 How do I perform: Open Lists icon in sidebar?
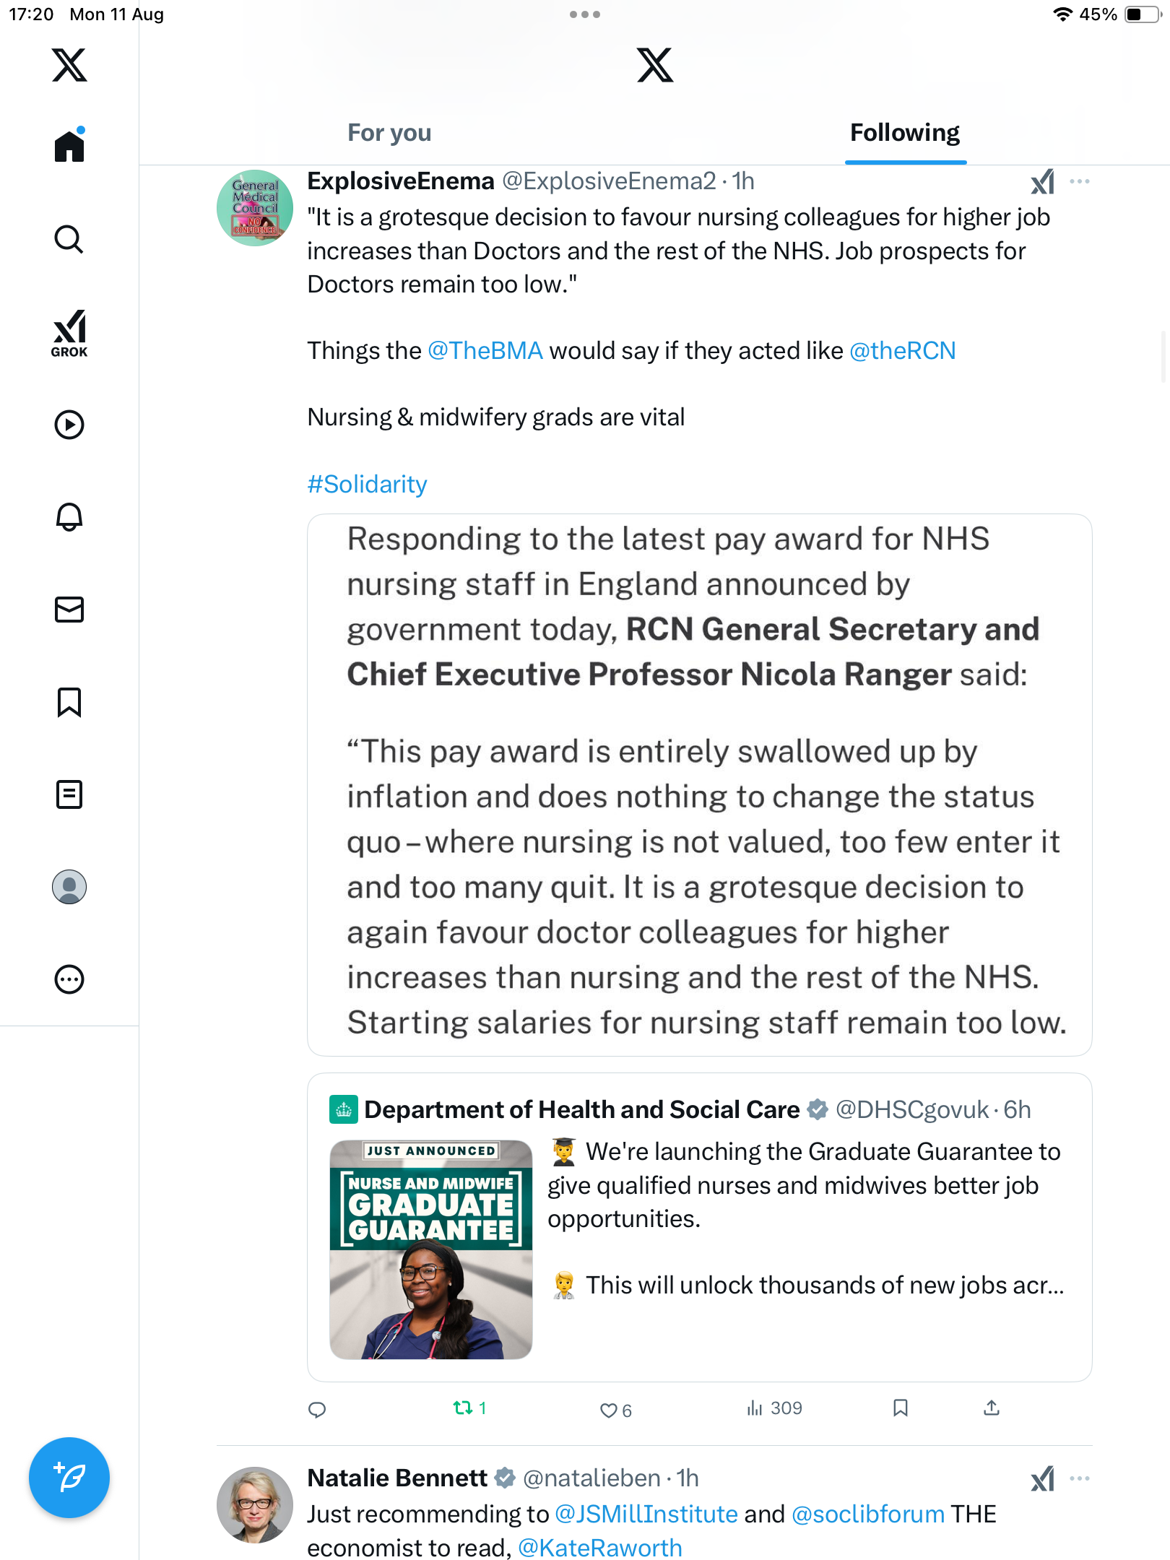pos(69,794)
